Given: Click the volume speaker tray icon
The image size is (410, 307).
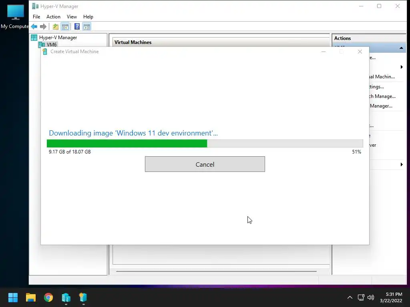Looking at the screenshot, I should pos(371,297).
